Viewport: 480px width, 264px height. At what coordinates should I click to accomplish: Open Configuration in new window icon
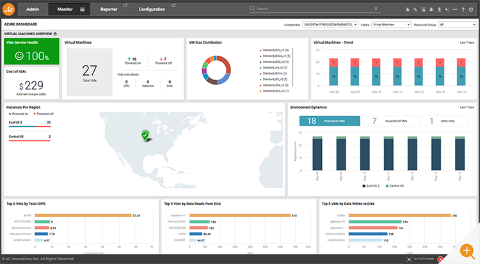pos(173,5)
